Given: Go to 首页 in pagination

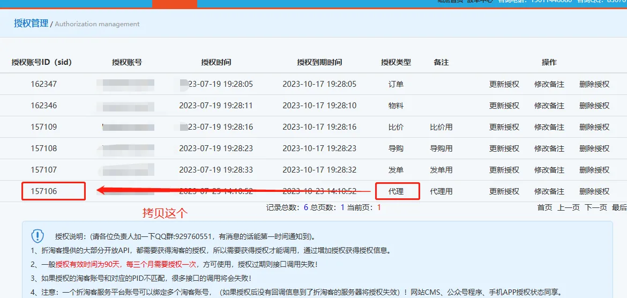Looking at the screenshot, I should [x=544, y=207].
